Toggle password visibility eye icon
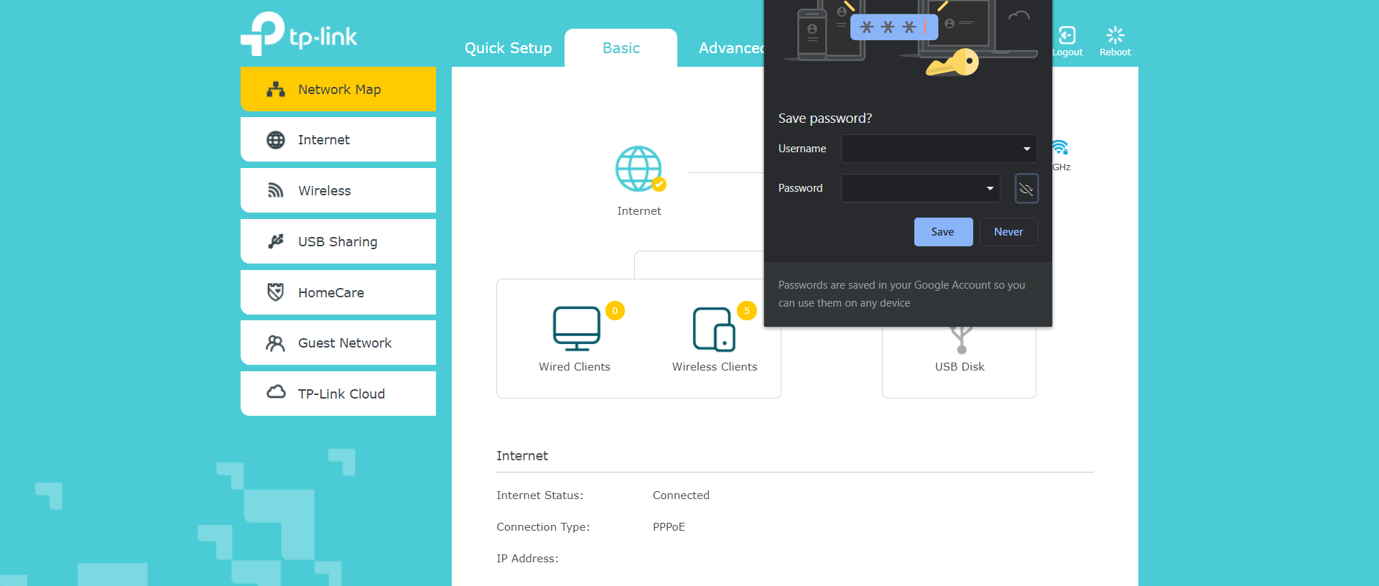The image size is (1379, 586). (1026, 189)
